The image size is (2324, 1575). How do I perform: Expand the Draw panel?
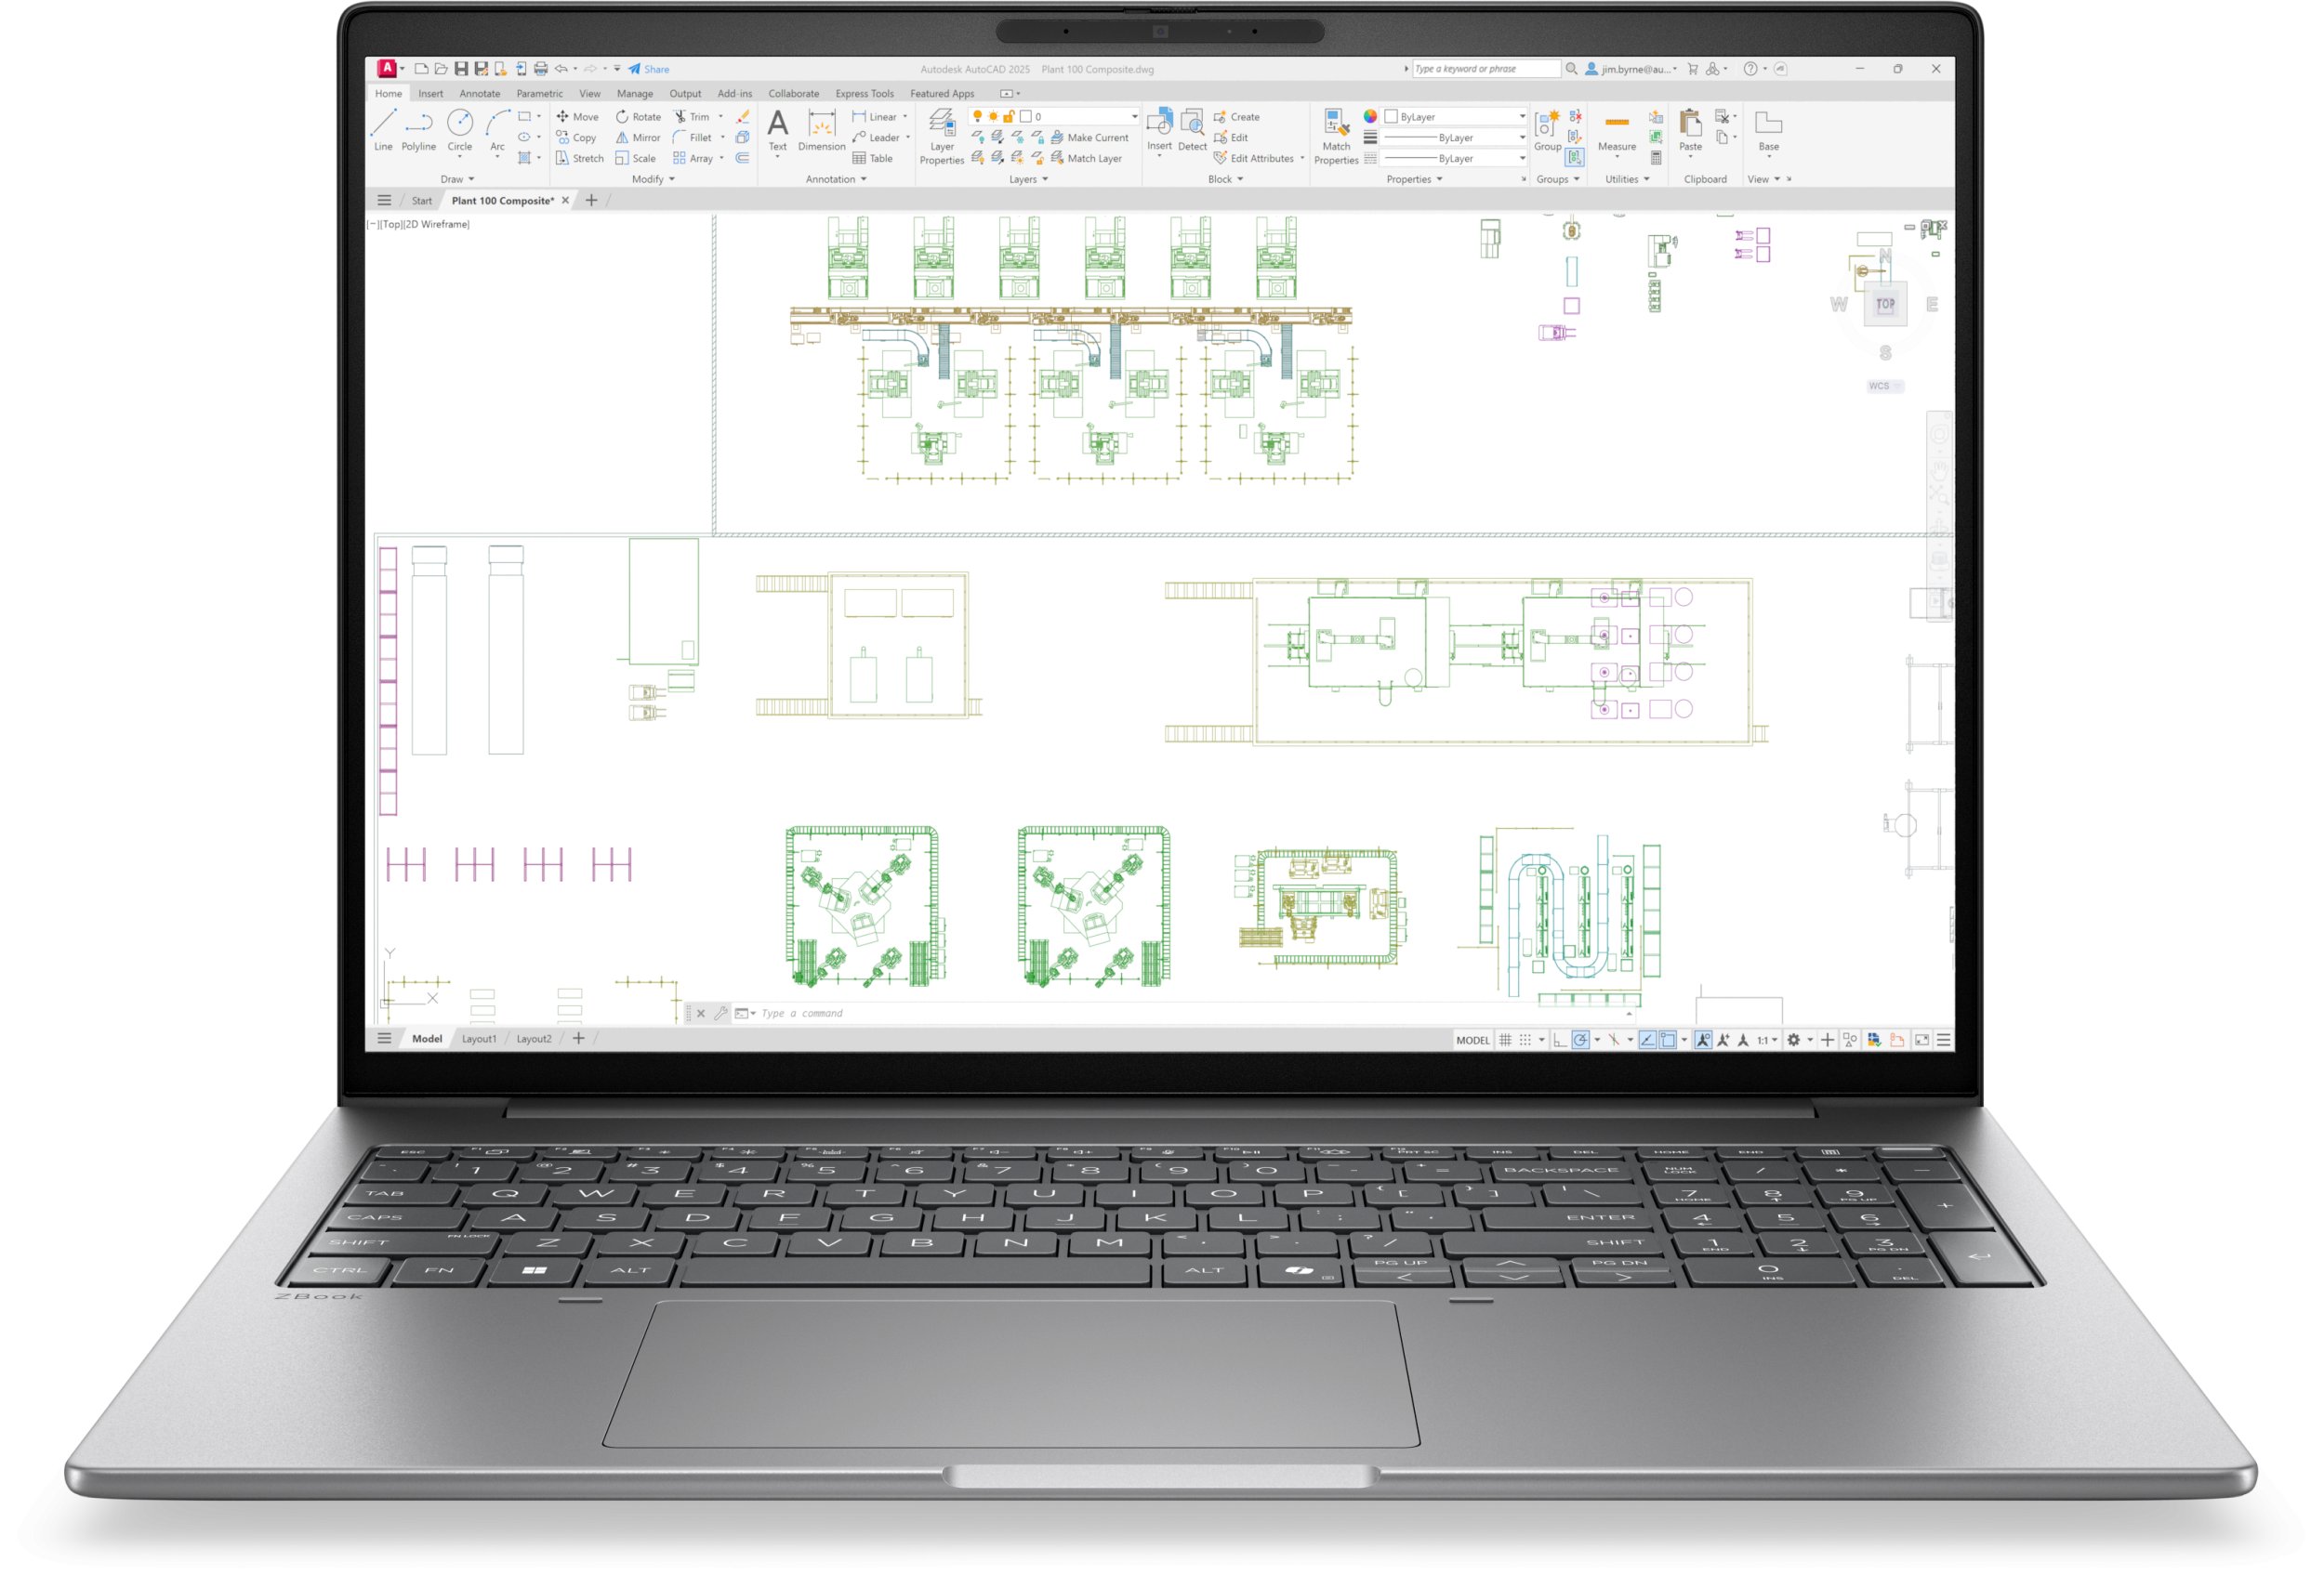(458, 179)
